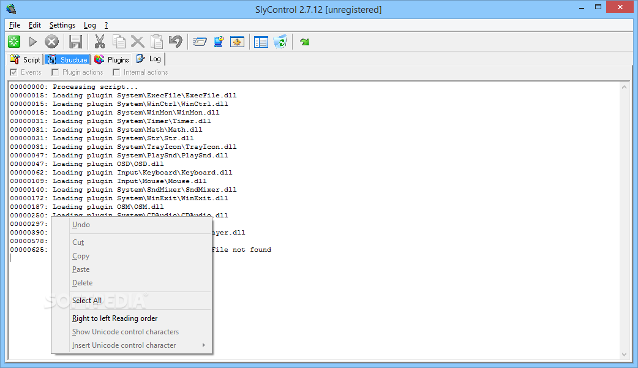
Task: Click the green new script toolbar icon
Action: pos(14,42)
